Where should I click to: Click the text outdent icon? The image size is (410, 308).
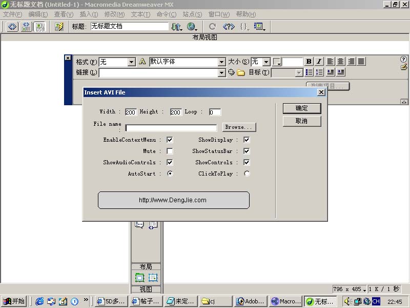click(x=331, y=72)
